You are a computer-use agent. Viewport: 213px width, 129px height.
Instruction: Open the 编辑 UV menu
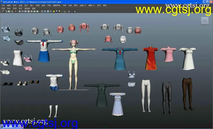coord(92,5)
